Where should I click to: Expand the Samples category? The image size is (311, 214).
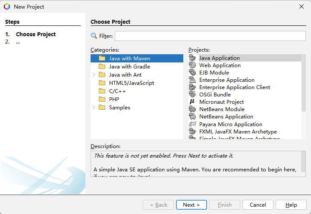click(94, 108)
